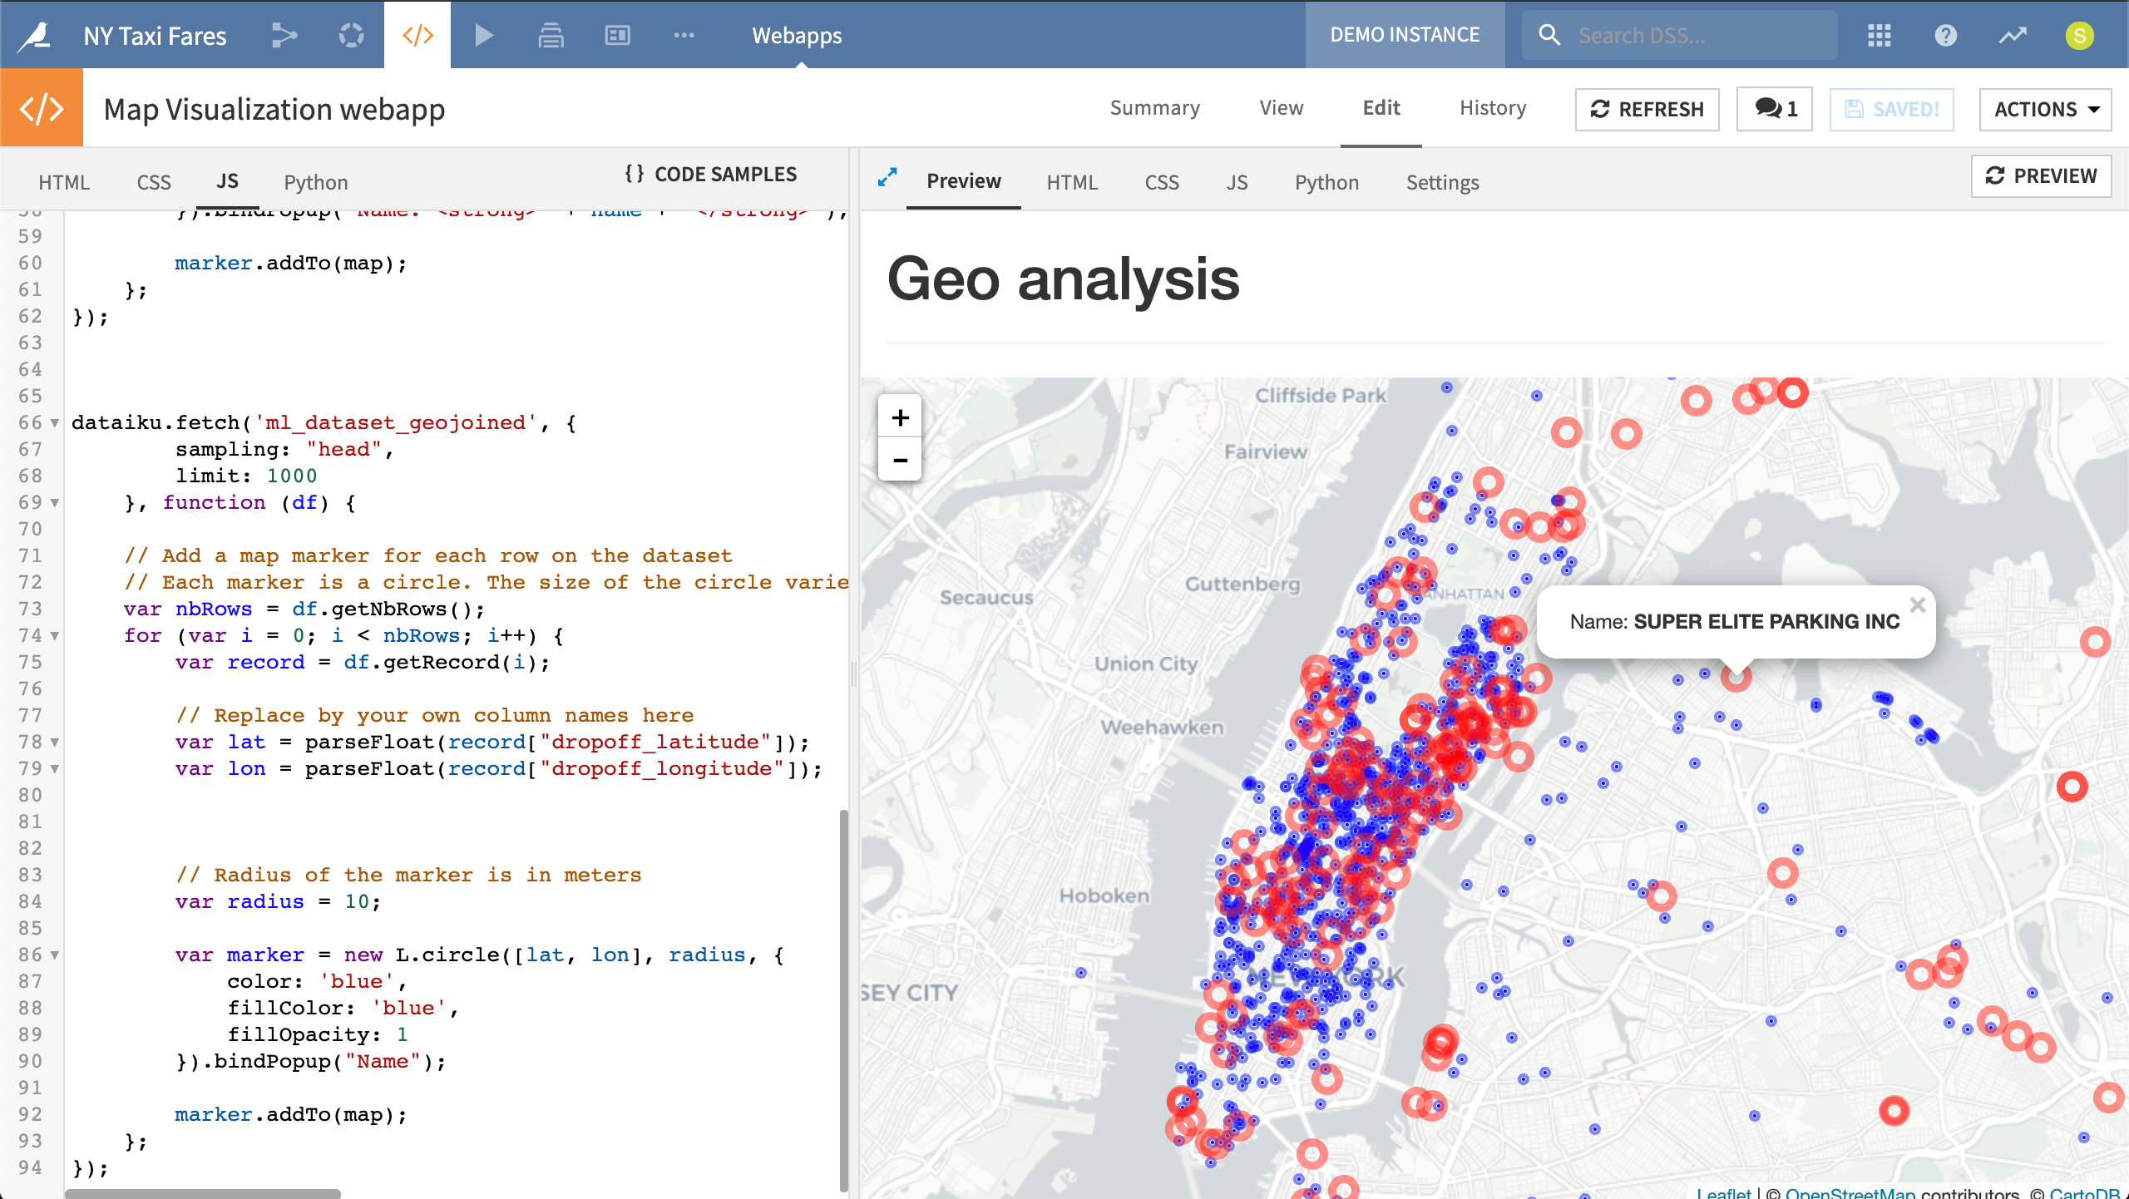Screen dimensions: 2129x1199
Task: Toggle the CSS tab in preview pane
Action: coord(1163,181)
